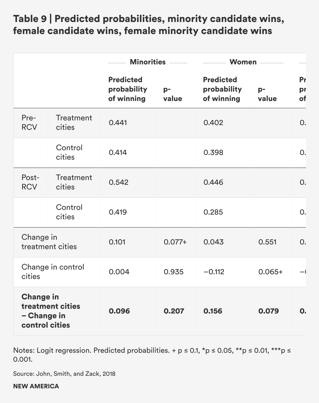The height and width of the screenshot is (403, 319).
Task: Click Control cities label under Pre-RCV
Action: point(69,152)
